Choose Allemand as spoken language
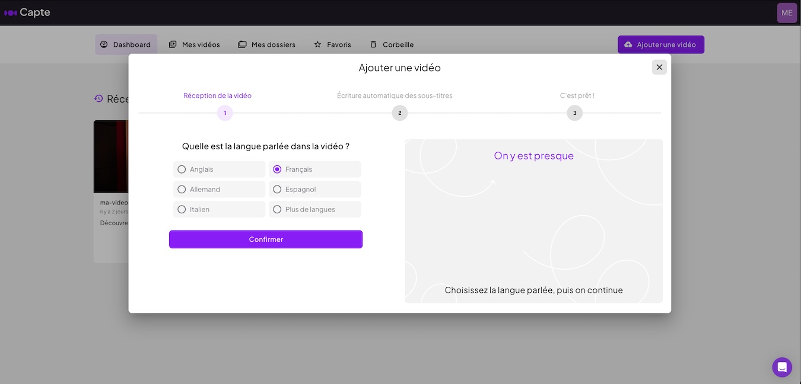The image size is (801, 384). coord(182,190)
